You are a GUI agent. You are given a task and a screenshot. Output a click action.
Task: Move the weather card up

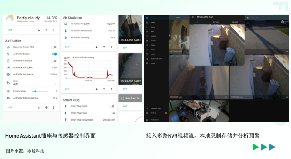pos(46,30)
